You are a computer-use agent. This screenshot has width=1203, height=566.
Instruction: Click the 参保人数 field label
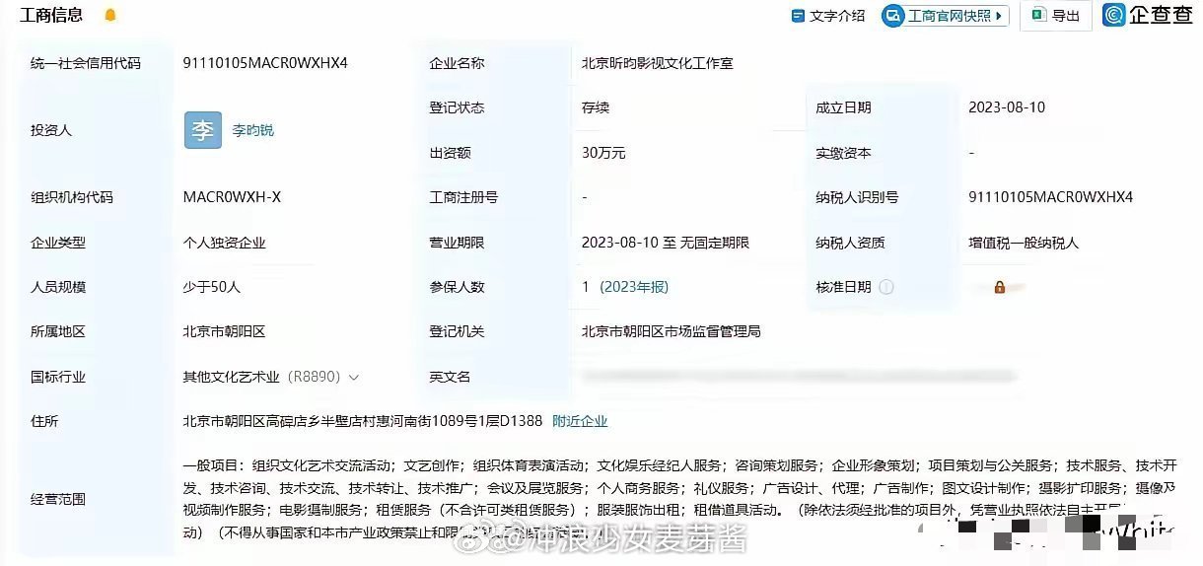tap(457, 287)
